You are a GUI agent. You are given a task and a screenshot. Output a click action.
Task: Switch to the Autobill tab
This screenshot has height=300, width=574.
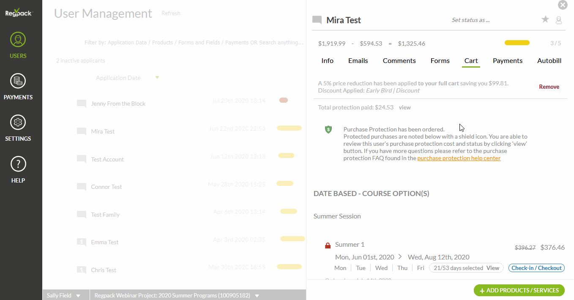pos(549,61)
